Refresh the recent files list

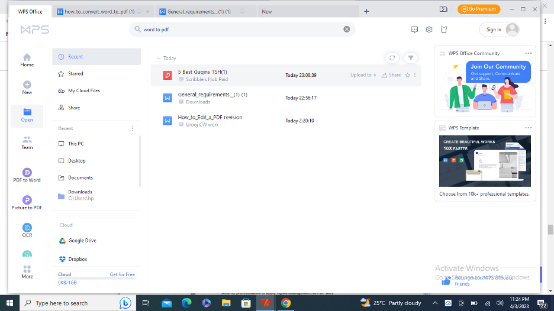coord(392,58)
